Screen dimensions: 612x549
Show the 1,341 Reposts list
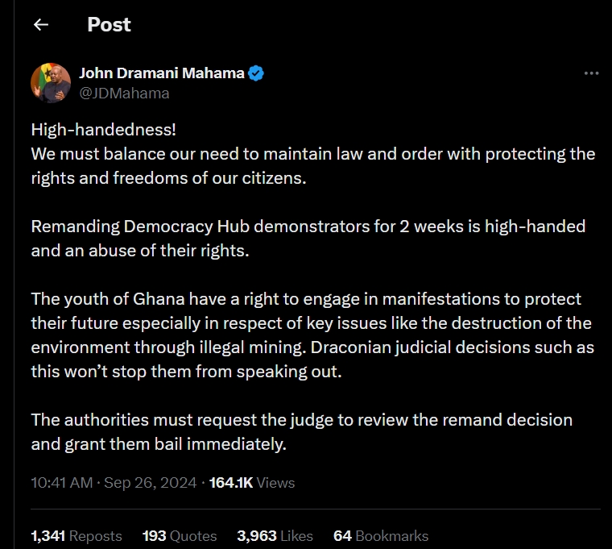click(76, 535)
